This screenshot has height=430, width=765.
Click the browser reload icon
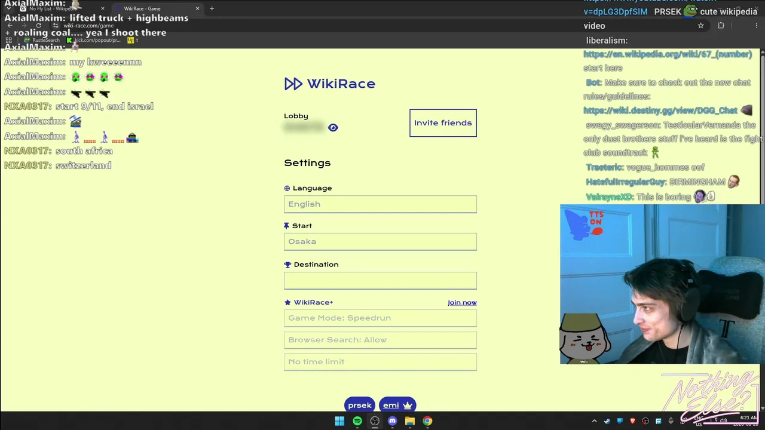click(x=39, y=26)
